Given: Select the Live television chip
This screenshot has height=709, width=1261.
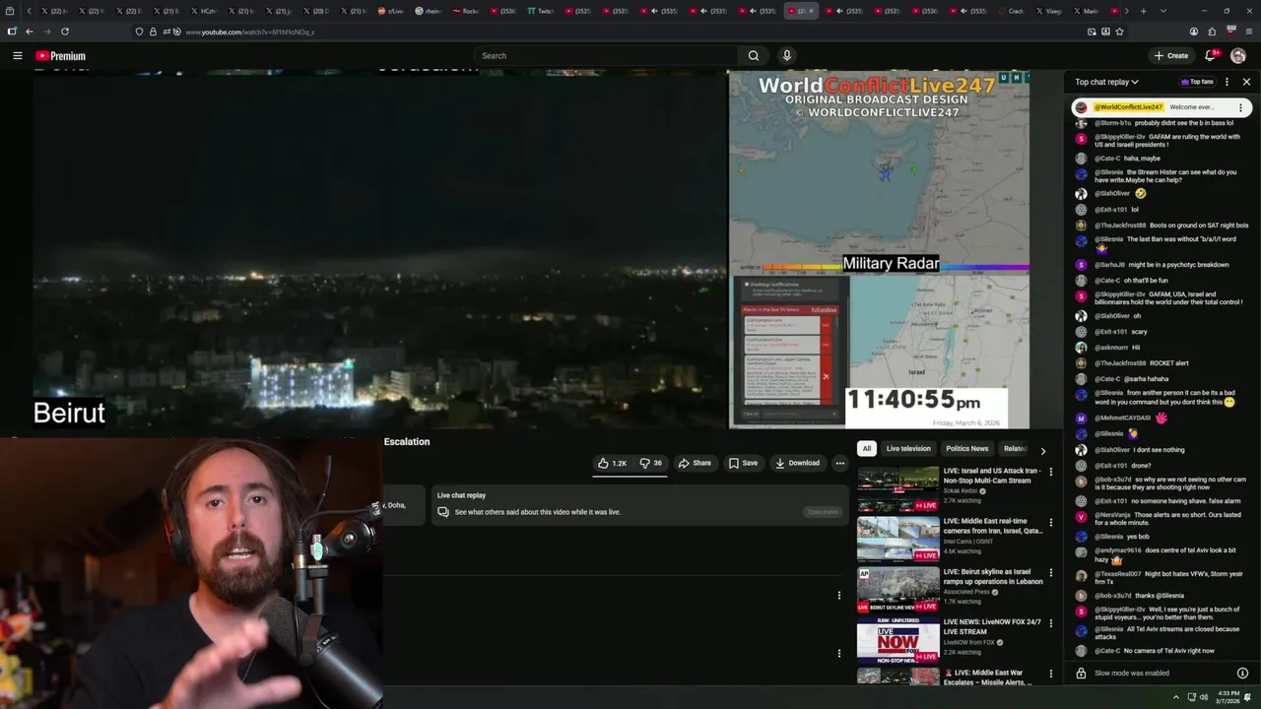Looking at the screenshot, I should (x=908, y=449).
